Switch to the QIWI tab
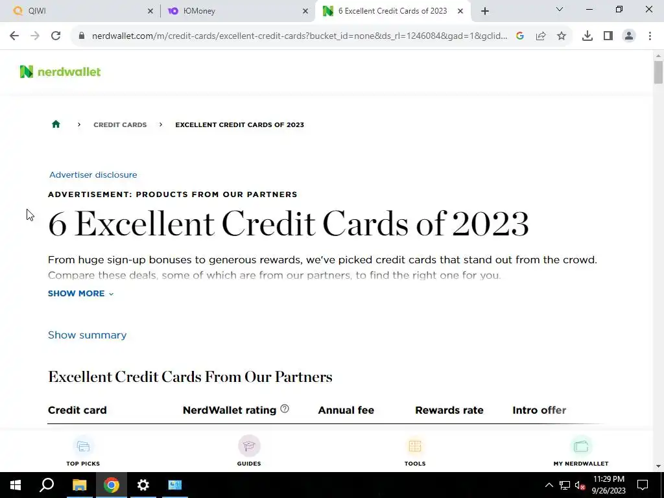Screen dimensions: 664x498 pos(80,11)
